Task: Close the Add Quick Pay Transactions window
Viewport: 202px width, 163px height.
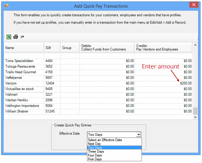Action: (x=193, y=5)
